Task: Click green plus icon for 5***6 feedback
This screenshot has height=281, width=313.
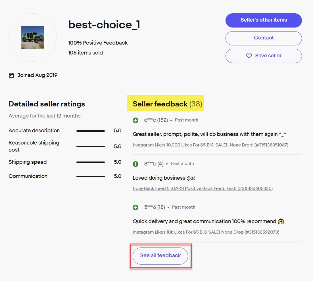Action: (x=135, y=207)
